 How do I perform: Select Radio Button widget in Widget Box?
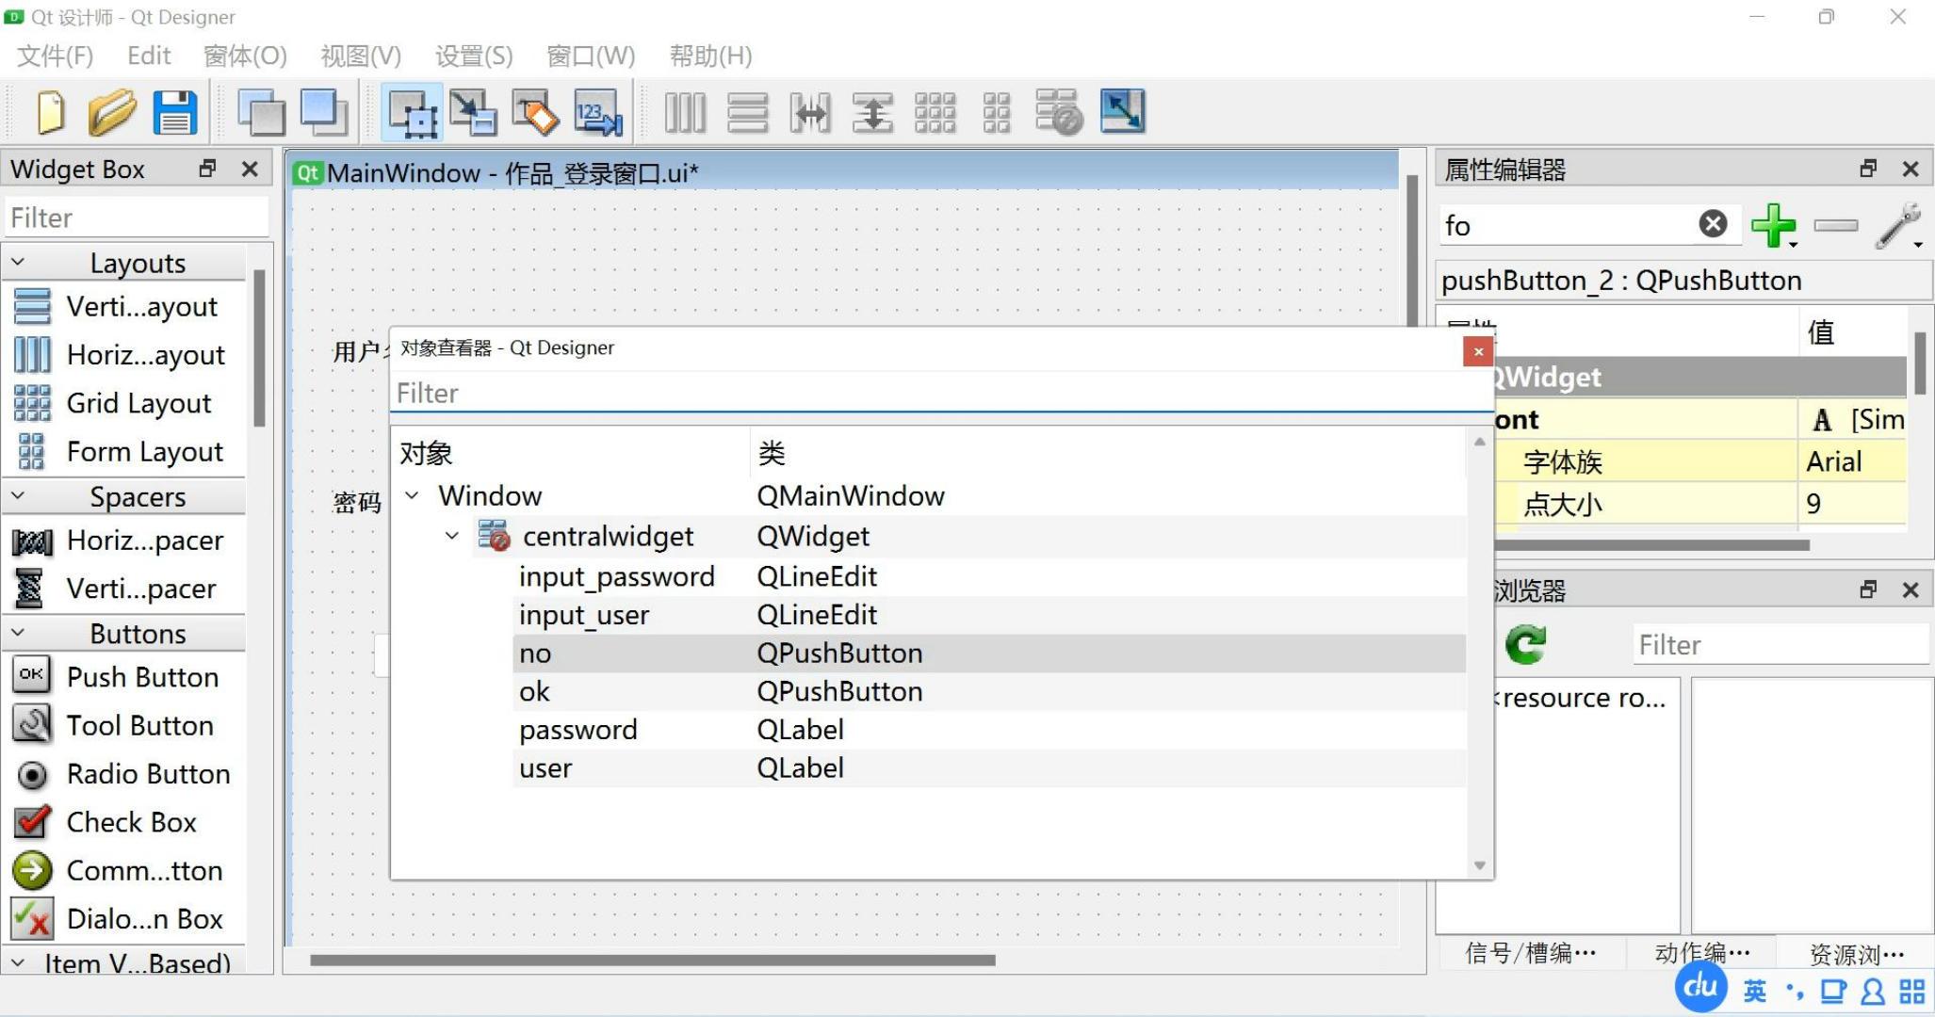(x=147, y=774)
